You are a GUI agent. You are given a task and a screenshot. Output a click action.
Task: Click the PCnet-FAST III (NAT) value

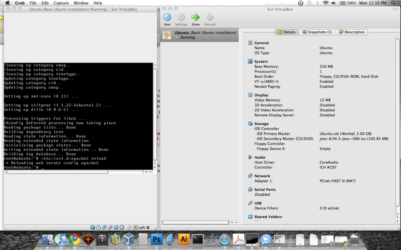point(338,181)
